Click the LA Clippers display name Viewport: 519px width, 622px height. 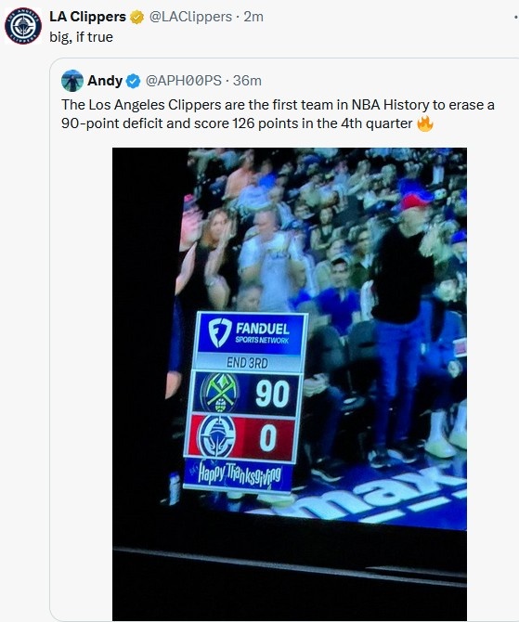coord(87,17)
